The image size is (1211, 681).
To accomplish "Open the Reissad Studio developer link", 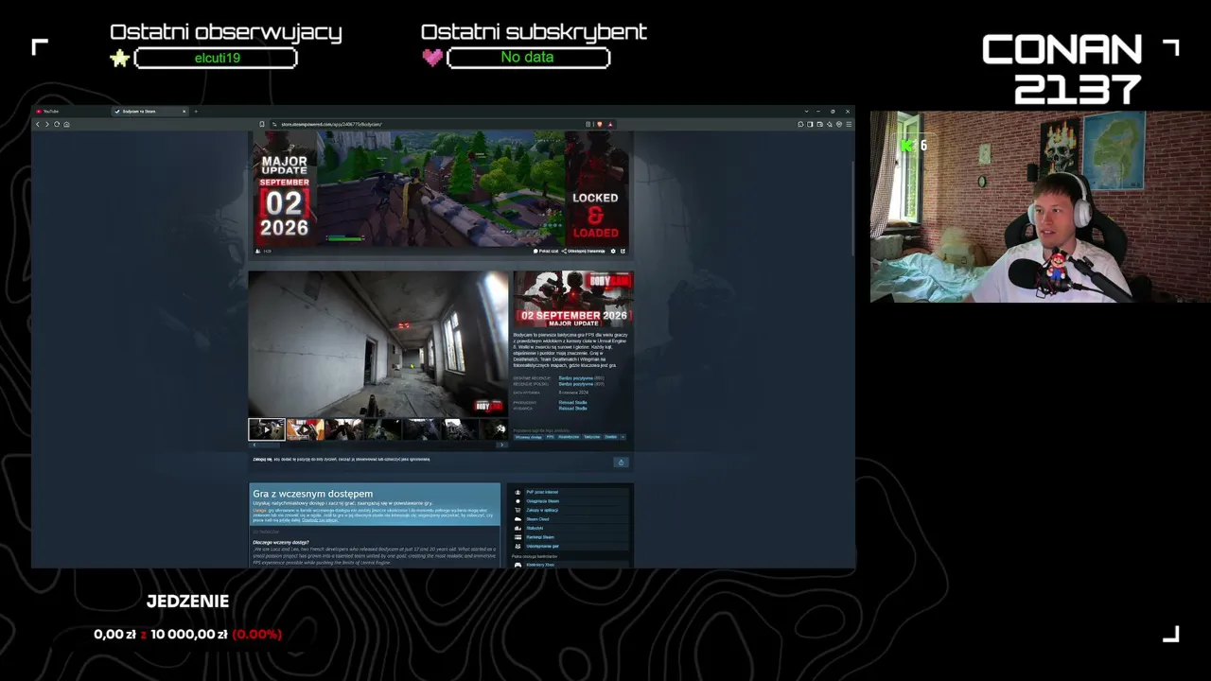I will click(x=572, y=403).
